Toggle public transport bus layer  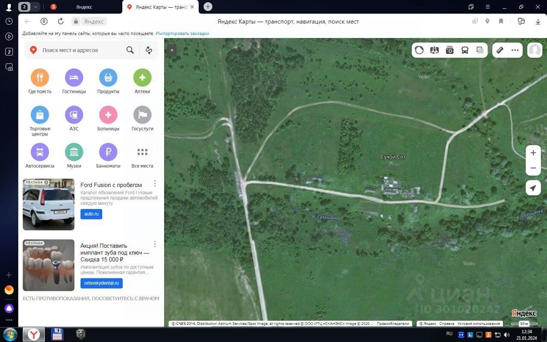pyautogui.click(x=465, y=50)
